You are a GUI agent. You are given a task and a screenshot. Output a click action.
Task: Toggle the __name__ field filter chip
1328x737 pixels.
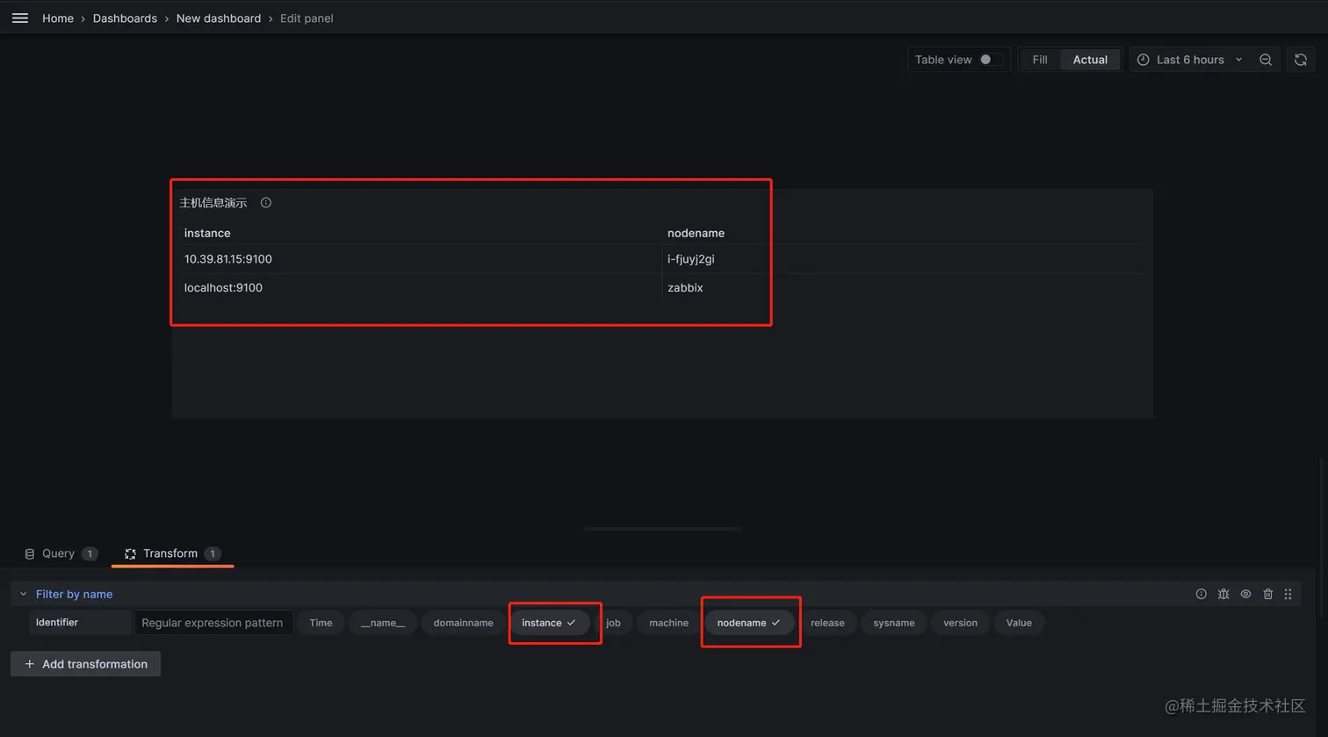tap(383, 623)
